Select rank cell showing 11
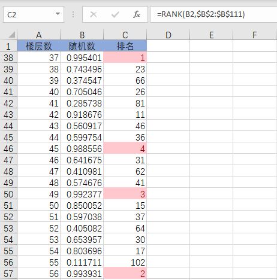Image resolution: width=277 pixels, height=280 pixels. (x=125, y=114)
